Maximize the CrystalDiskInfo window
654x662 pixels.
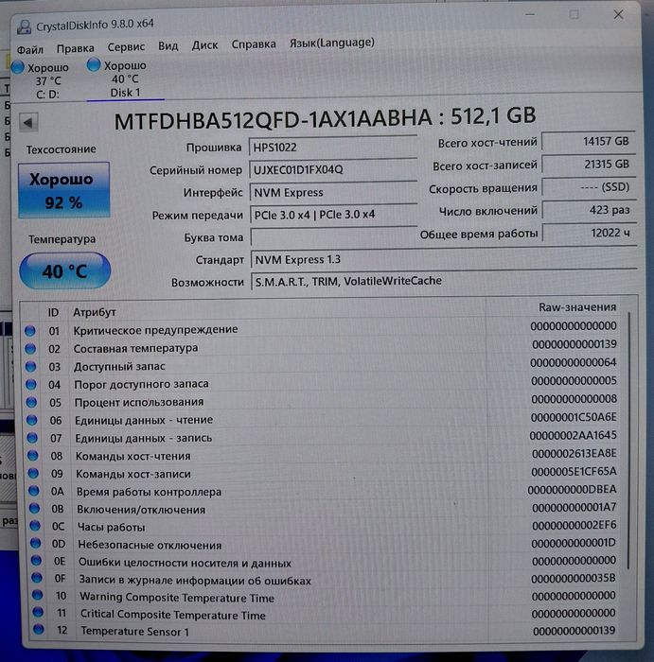click(x=574, y=15)
